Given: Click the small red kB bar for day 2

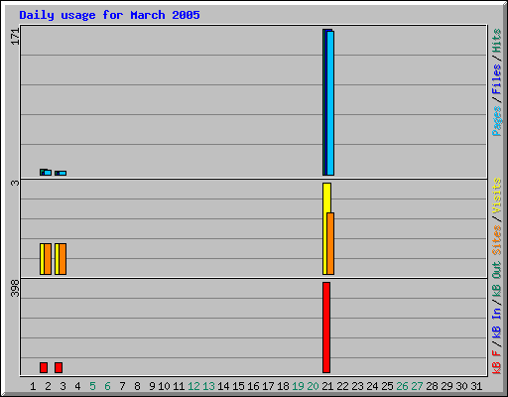Looking at the screenshot, I should [44, 367].
